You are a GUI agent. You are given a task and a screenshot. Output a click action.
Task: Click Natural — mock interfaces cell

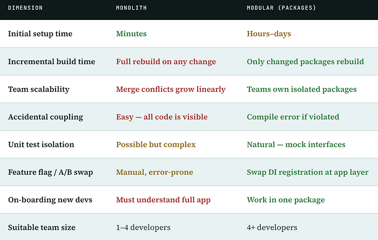click(x=296, y=145)
